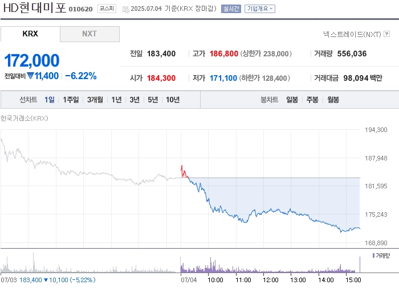Click the 15:00 time axis label
399x293 pixels.
[353, 280]
